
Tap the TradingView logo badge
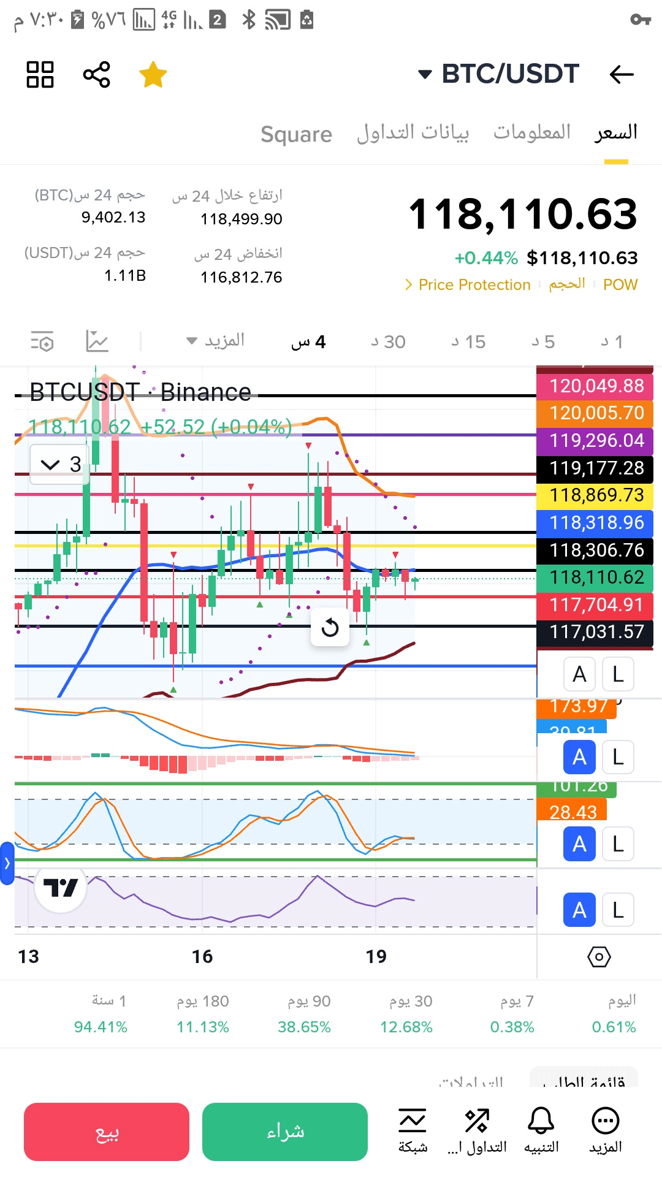(x=61, y=888)
